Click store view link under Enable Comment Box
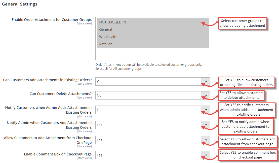This screenshot has width=279, height=163. click(x=84, y=158)
